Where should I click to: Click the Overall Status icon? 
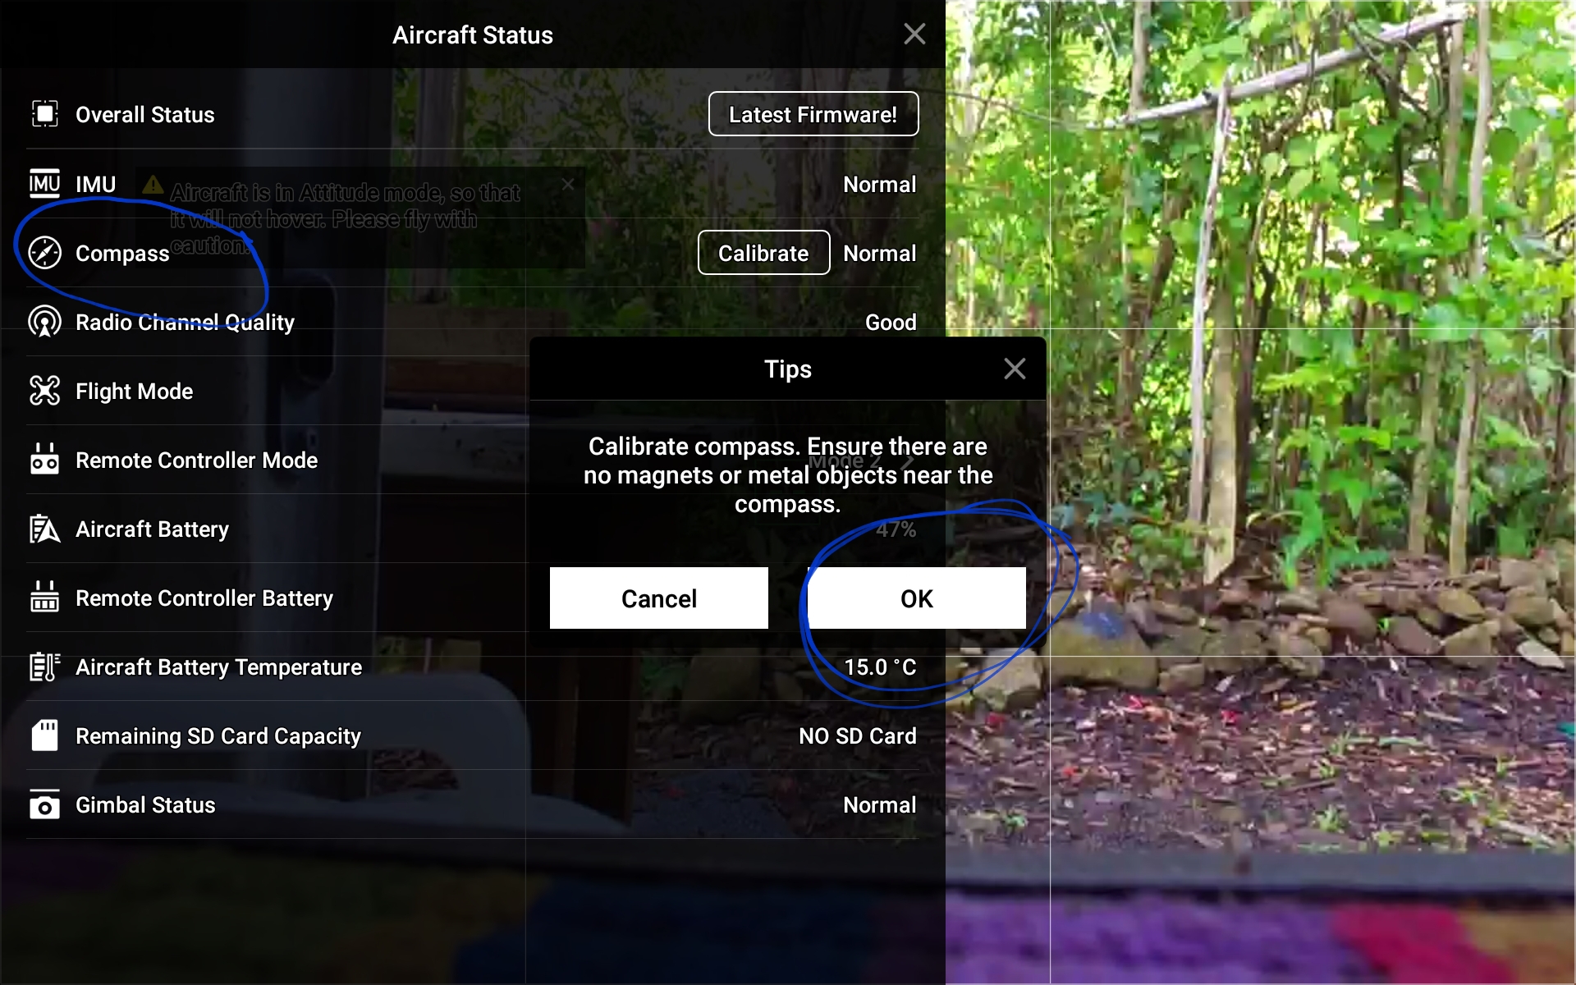45,114
